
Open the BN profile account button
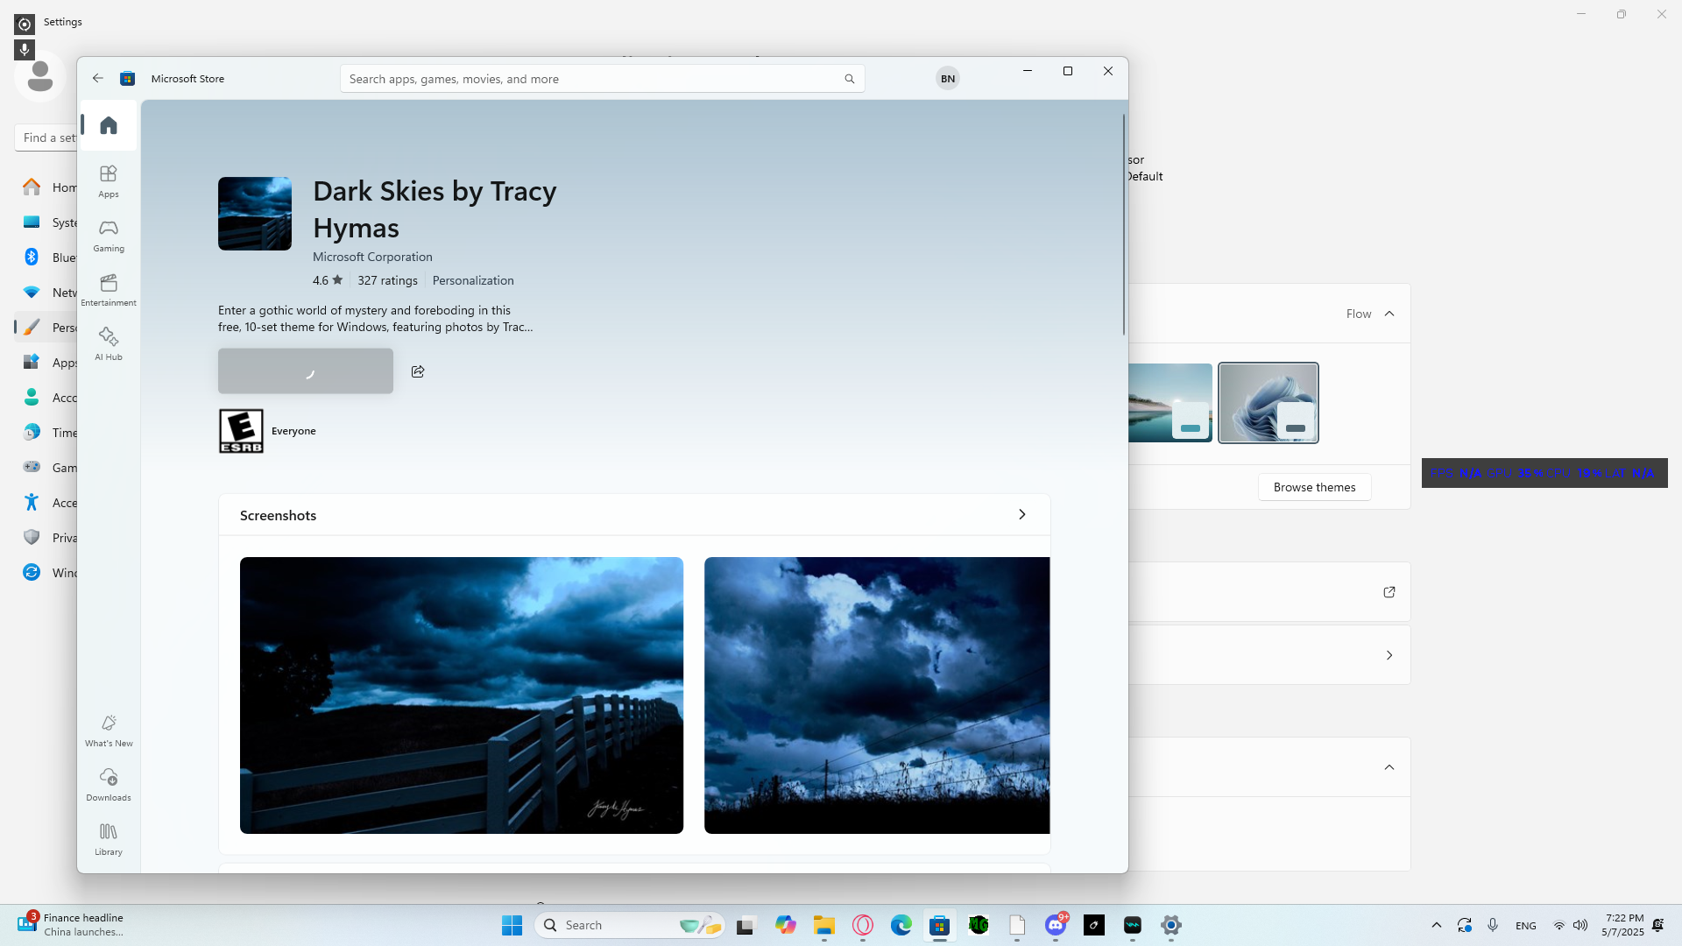pos(947,78)
